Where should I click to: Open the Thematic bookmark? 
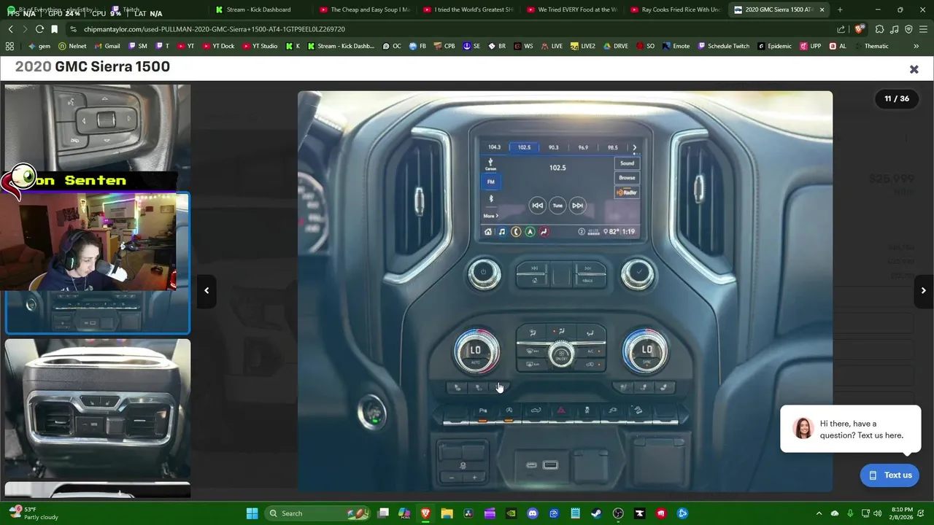click(871, 46)
